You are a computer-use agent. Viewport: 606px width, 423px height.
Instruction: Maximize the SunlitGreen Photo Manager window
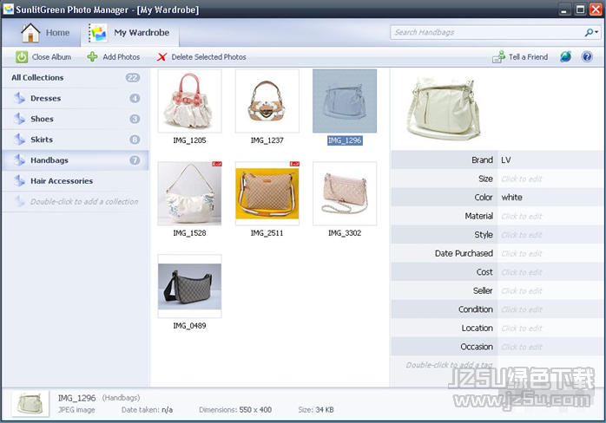pyautogui.click(x=580, y=10)
